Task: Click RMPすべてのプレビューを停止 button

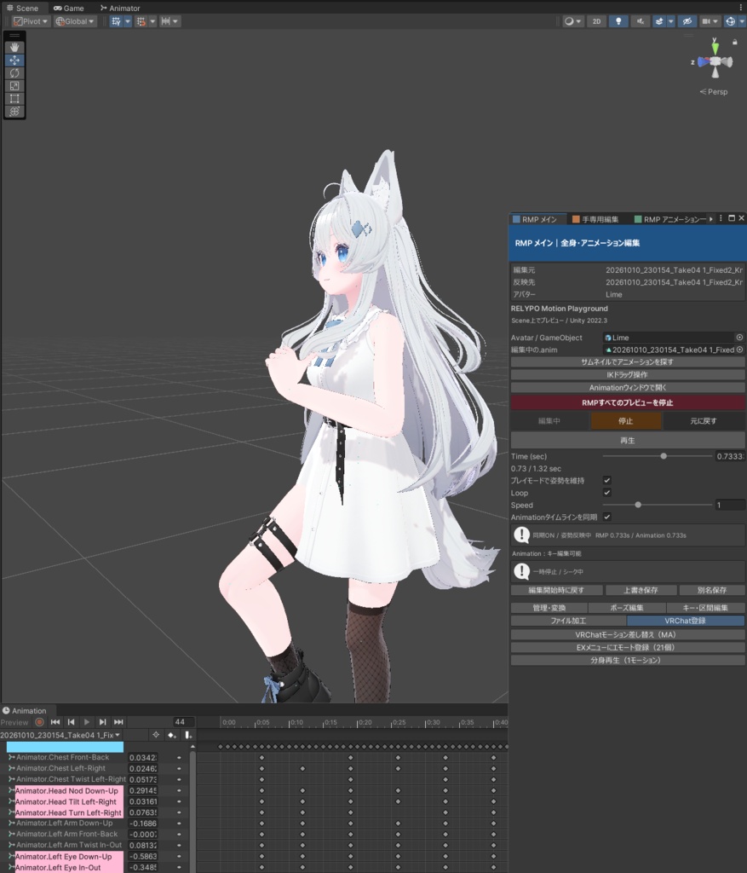Action: pyautogui.click(x=628, y=402)
